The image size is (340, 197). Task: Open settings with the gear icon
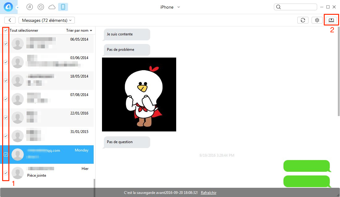(x=317, y=20)
